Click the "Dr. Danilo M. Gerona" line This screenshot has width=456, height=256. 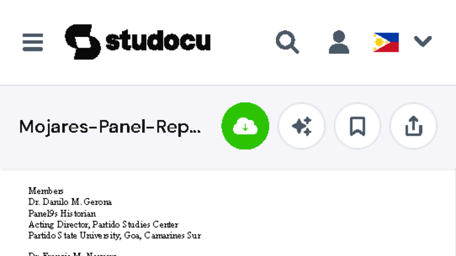(x=70, y=202)
